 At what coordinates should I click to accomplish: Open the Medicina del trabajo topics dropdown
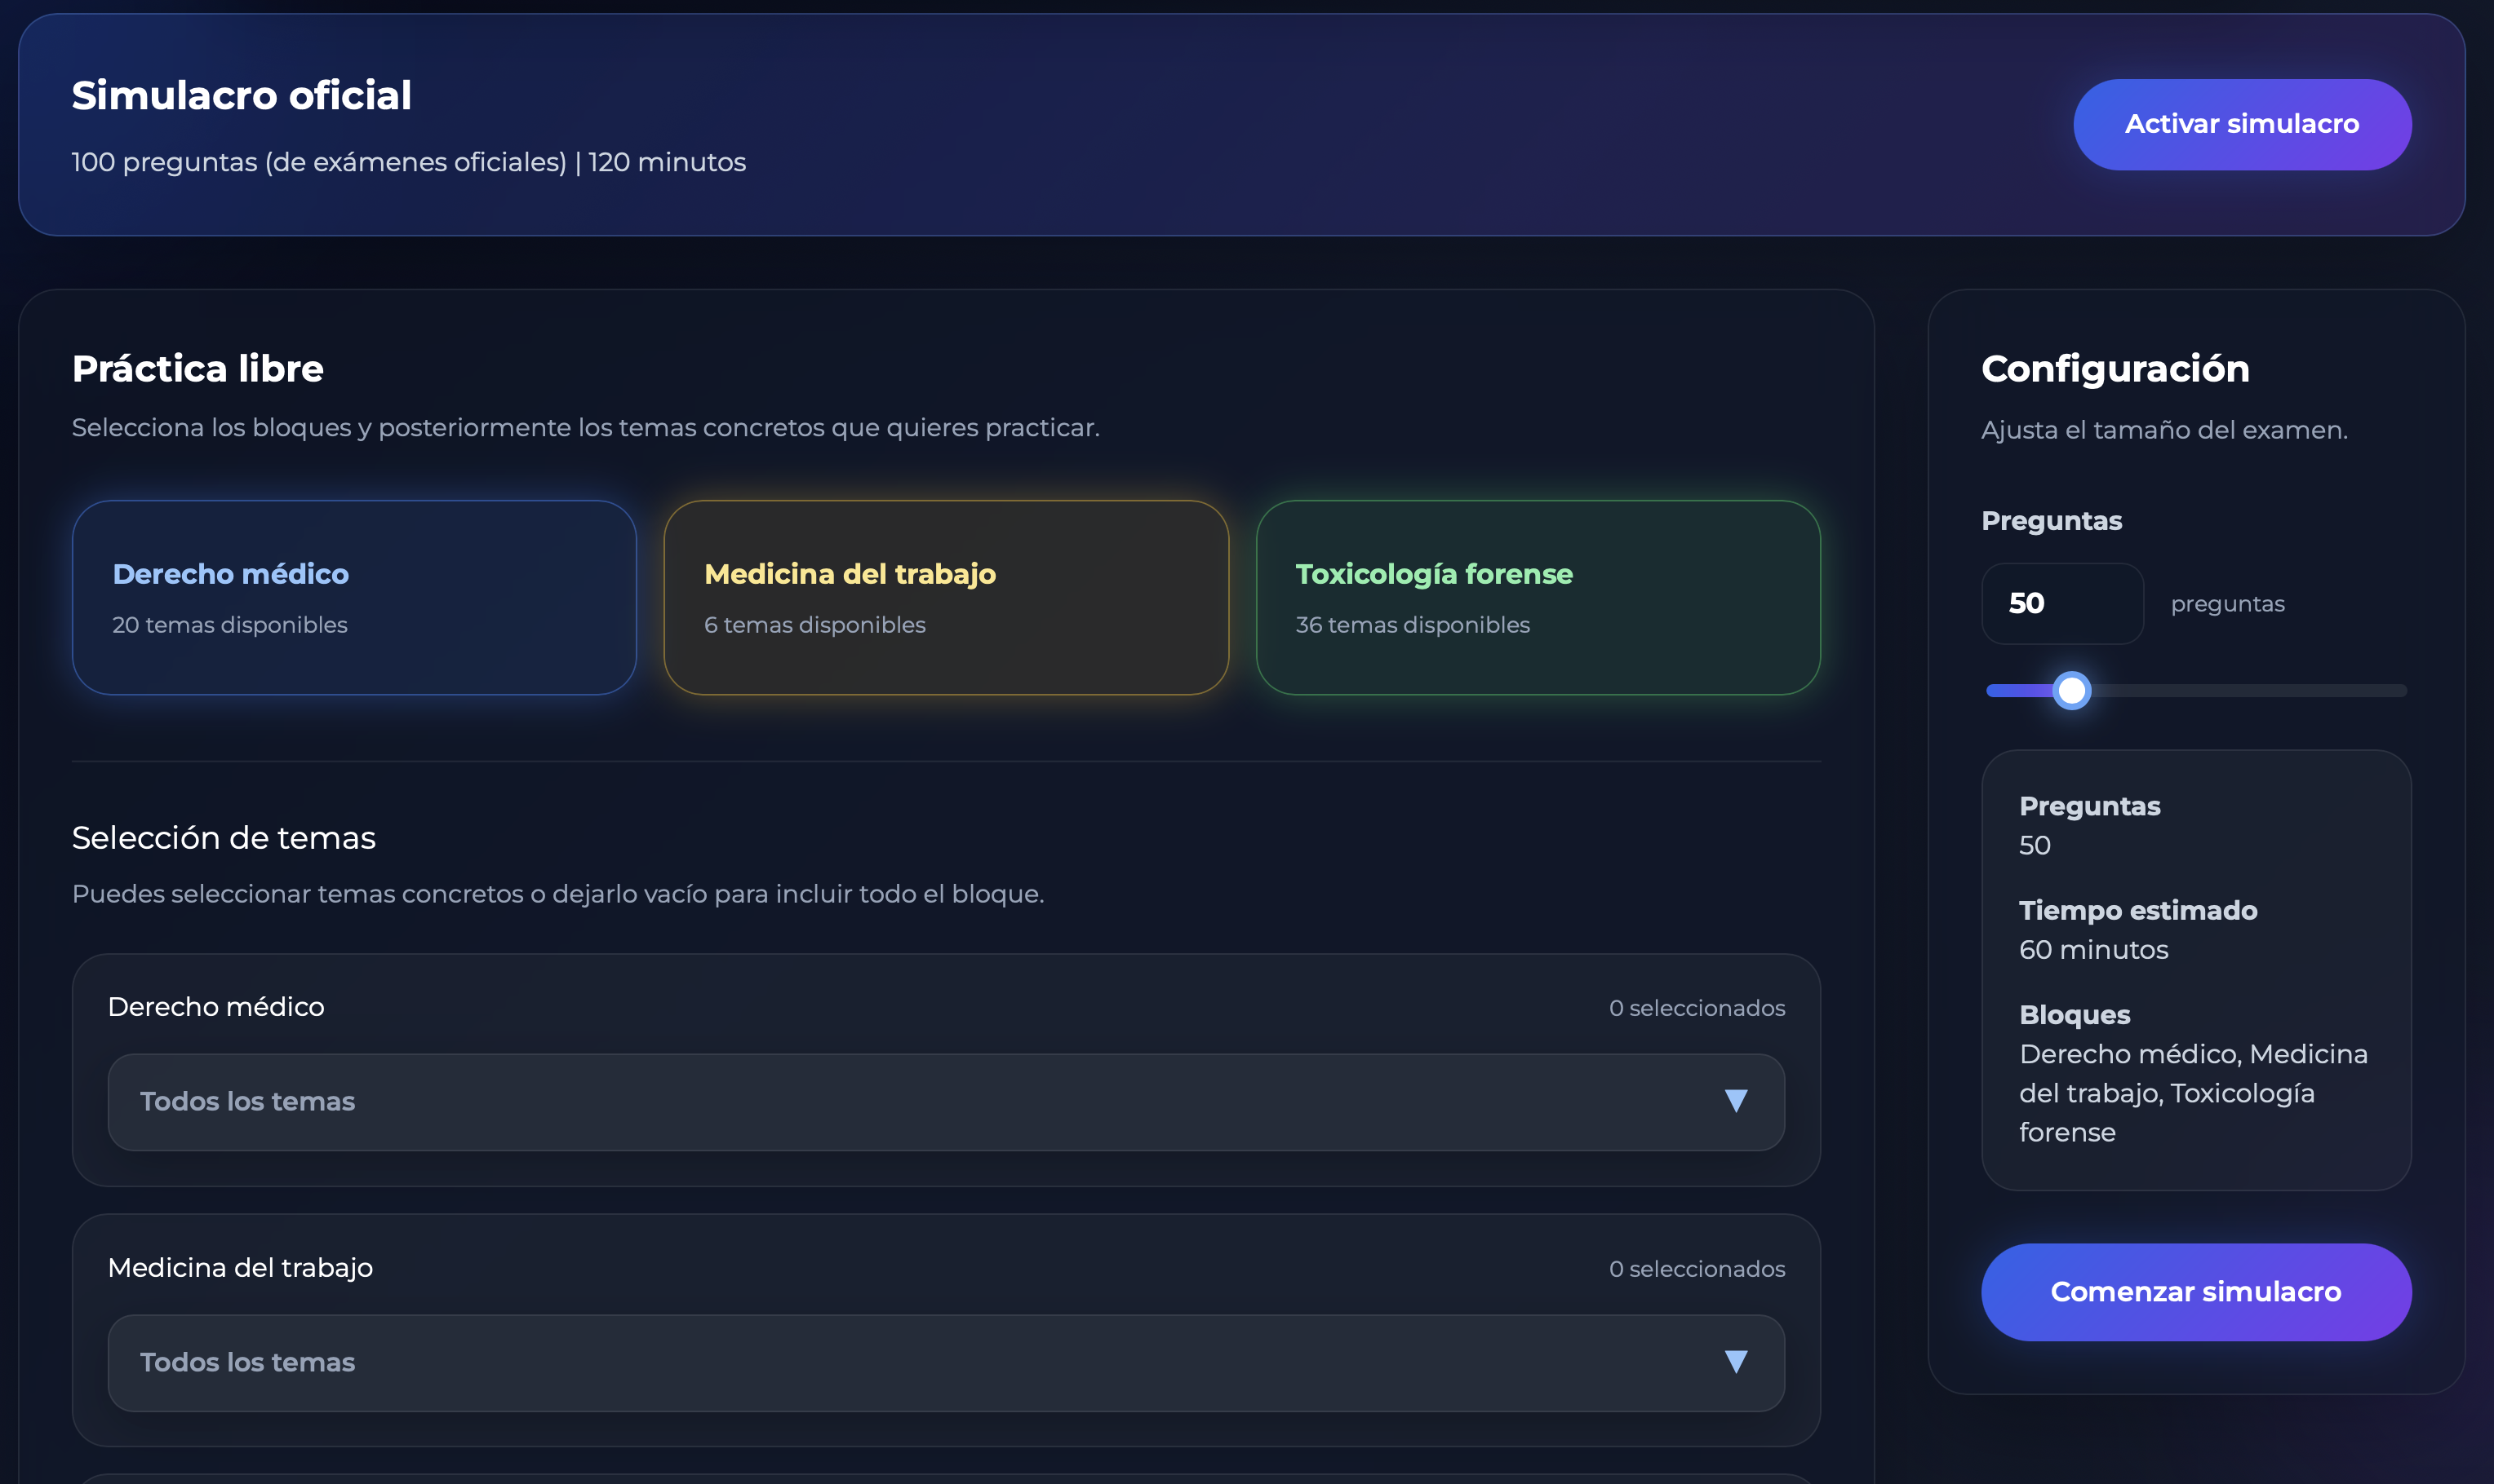point(946,1362)
